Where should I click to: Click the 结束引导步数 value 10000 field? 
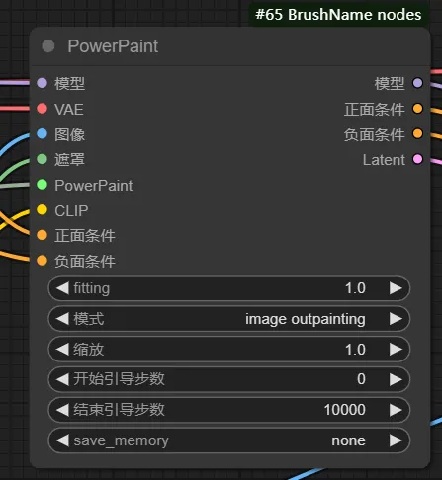coord(229,410)
